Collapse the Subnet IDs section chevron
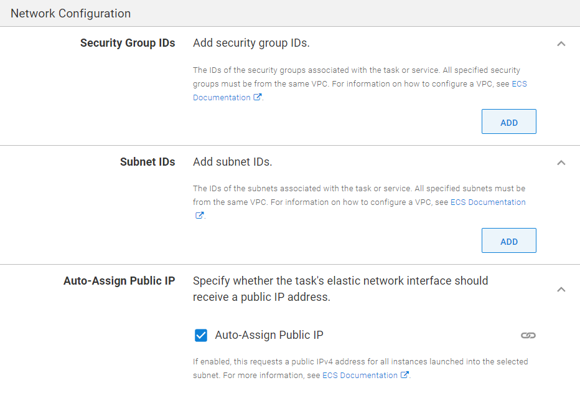This screenshot has width=580, height=398. pos(561,163)
